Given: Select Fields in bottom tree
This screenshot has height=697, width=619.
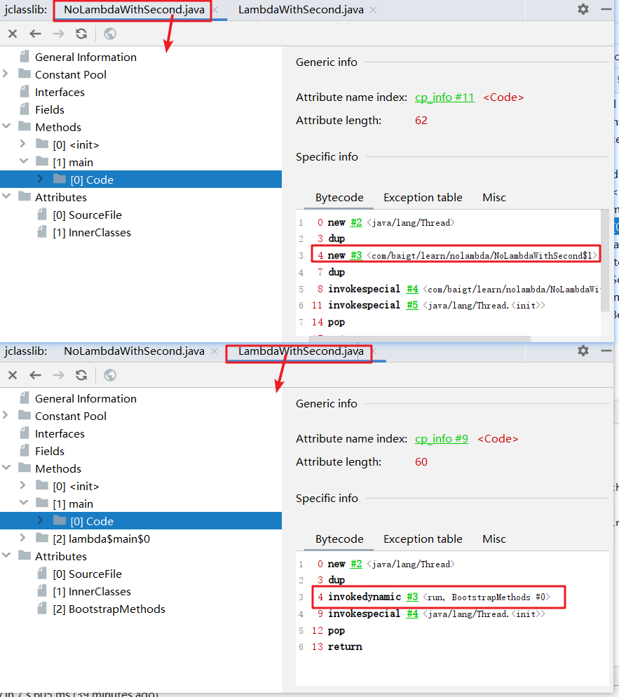Looking at the screenshot, I should pos(50,451).
